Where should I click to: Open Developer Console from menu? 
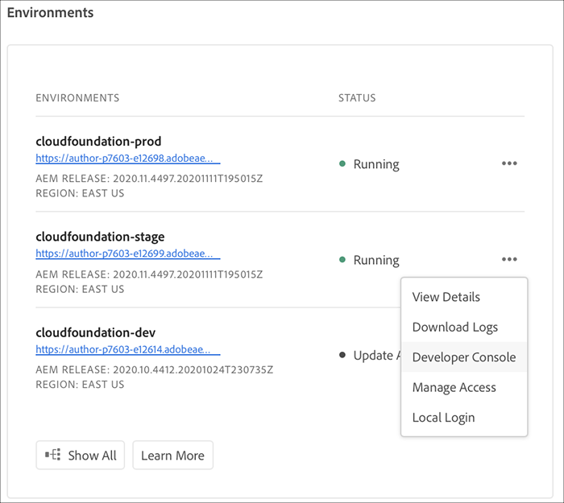pos(463,357)
